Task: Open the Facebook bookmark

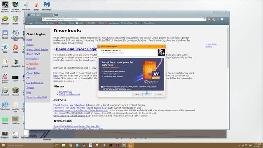Action: click(x=40, y=23)
